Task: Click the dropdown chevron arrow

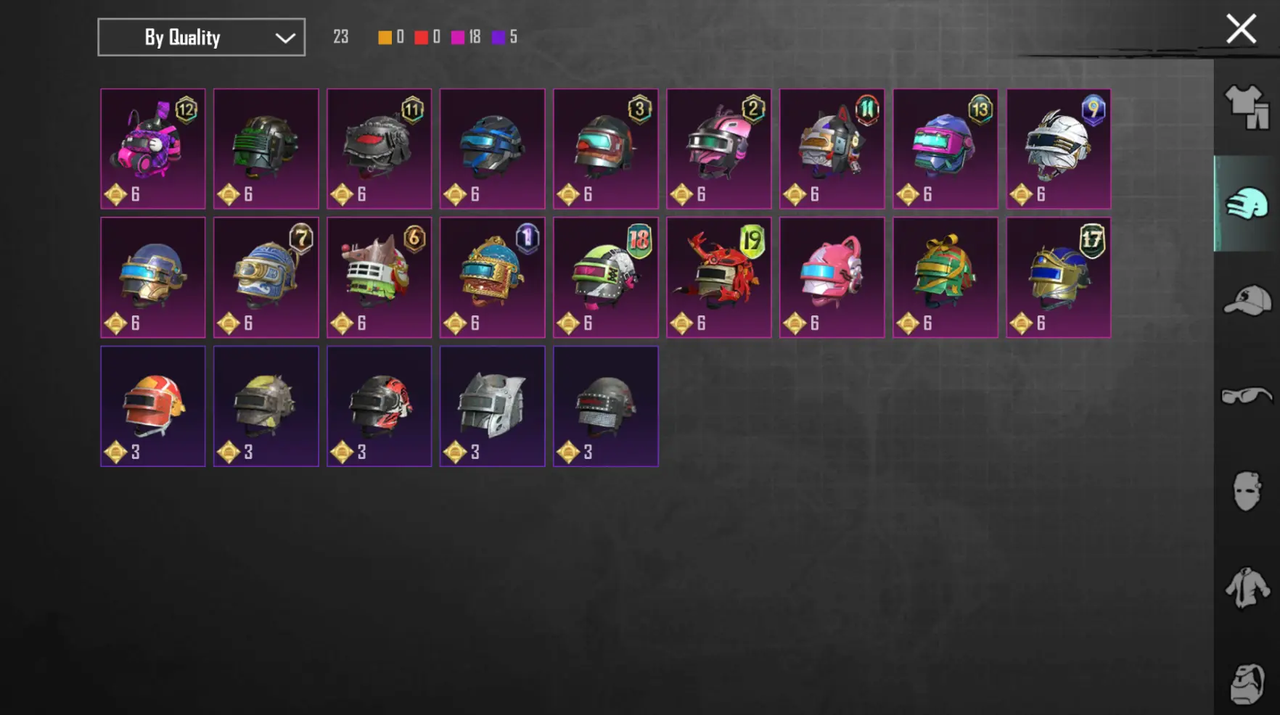Action: click(285, 38)
